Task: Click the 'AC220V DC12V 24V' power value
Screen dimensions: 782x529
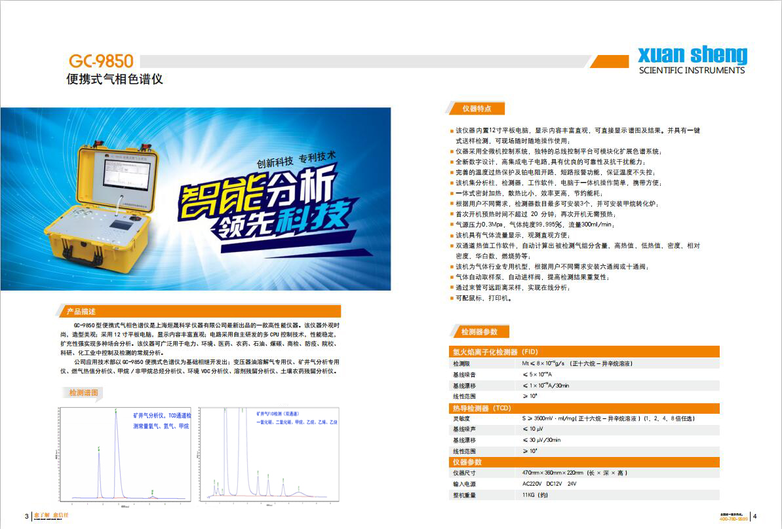Action: coord(549,484)
